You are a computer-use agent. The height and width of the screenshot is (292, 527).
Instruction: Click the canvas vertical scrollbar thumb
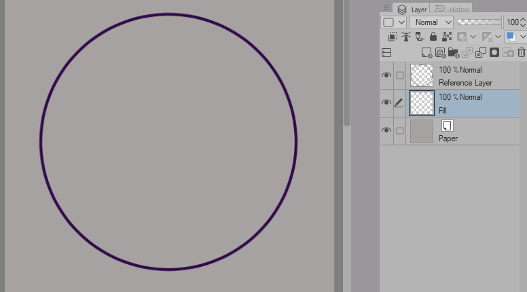pos(347,63)
